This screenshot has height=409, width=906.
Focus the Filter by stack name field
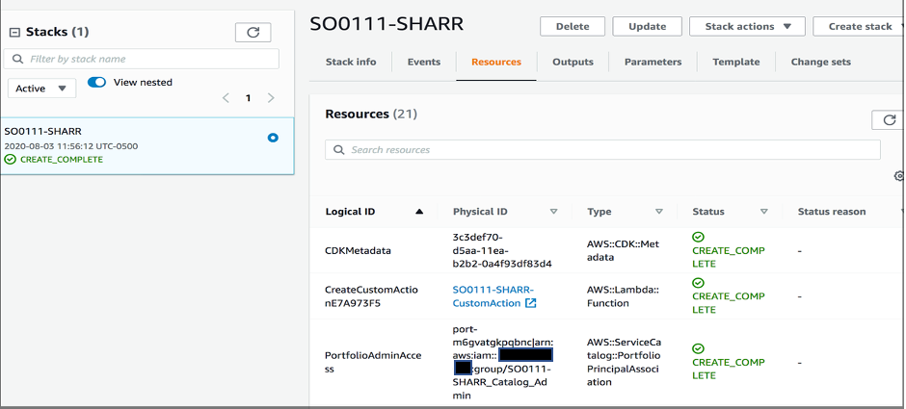tap(142, 59)
